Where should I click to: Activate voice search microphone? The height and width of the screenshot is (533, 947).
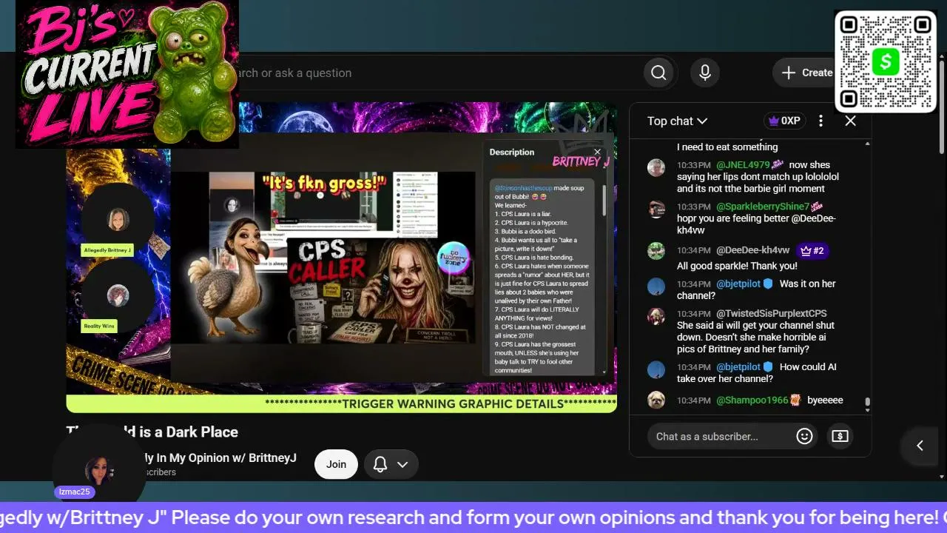[705, 73]
